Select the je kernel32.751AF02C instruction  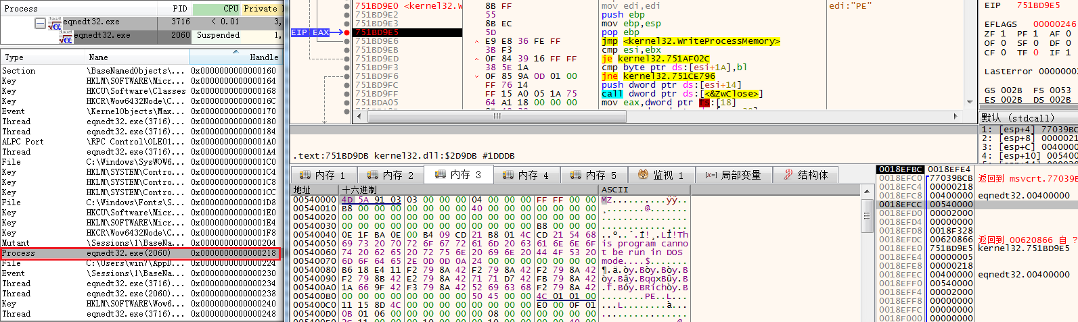tap(655, 59)
